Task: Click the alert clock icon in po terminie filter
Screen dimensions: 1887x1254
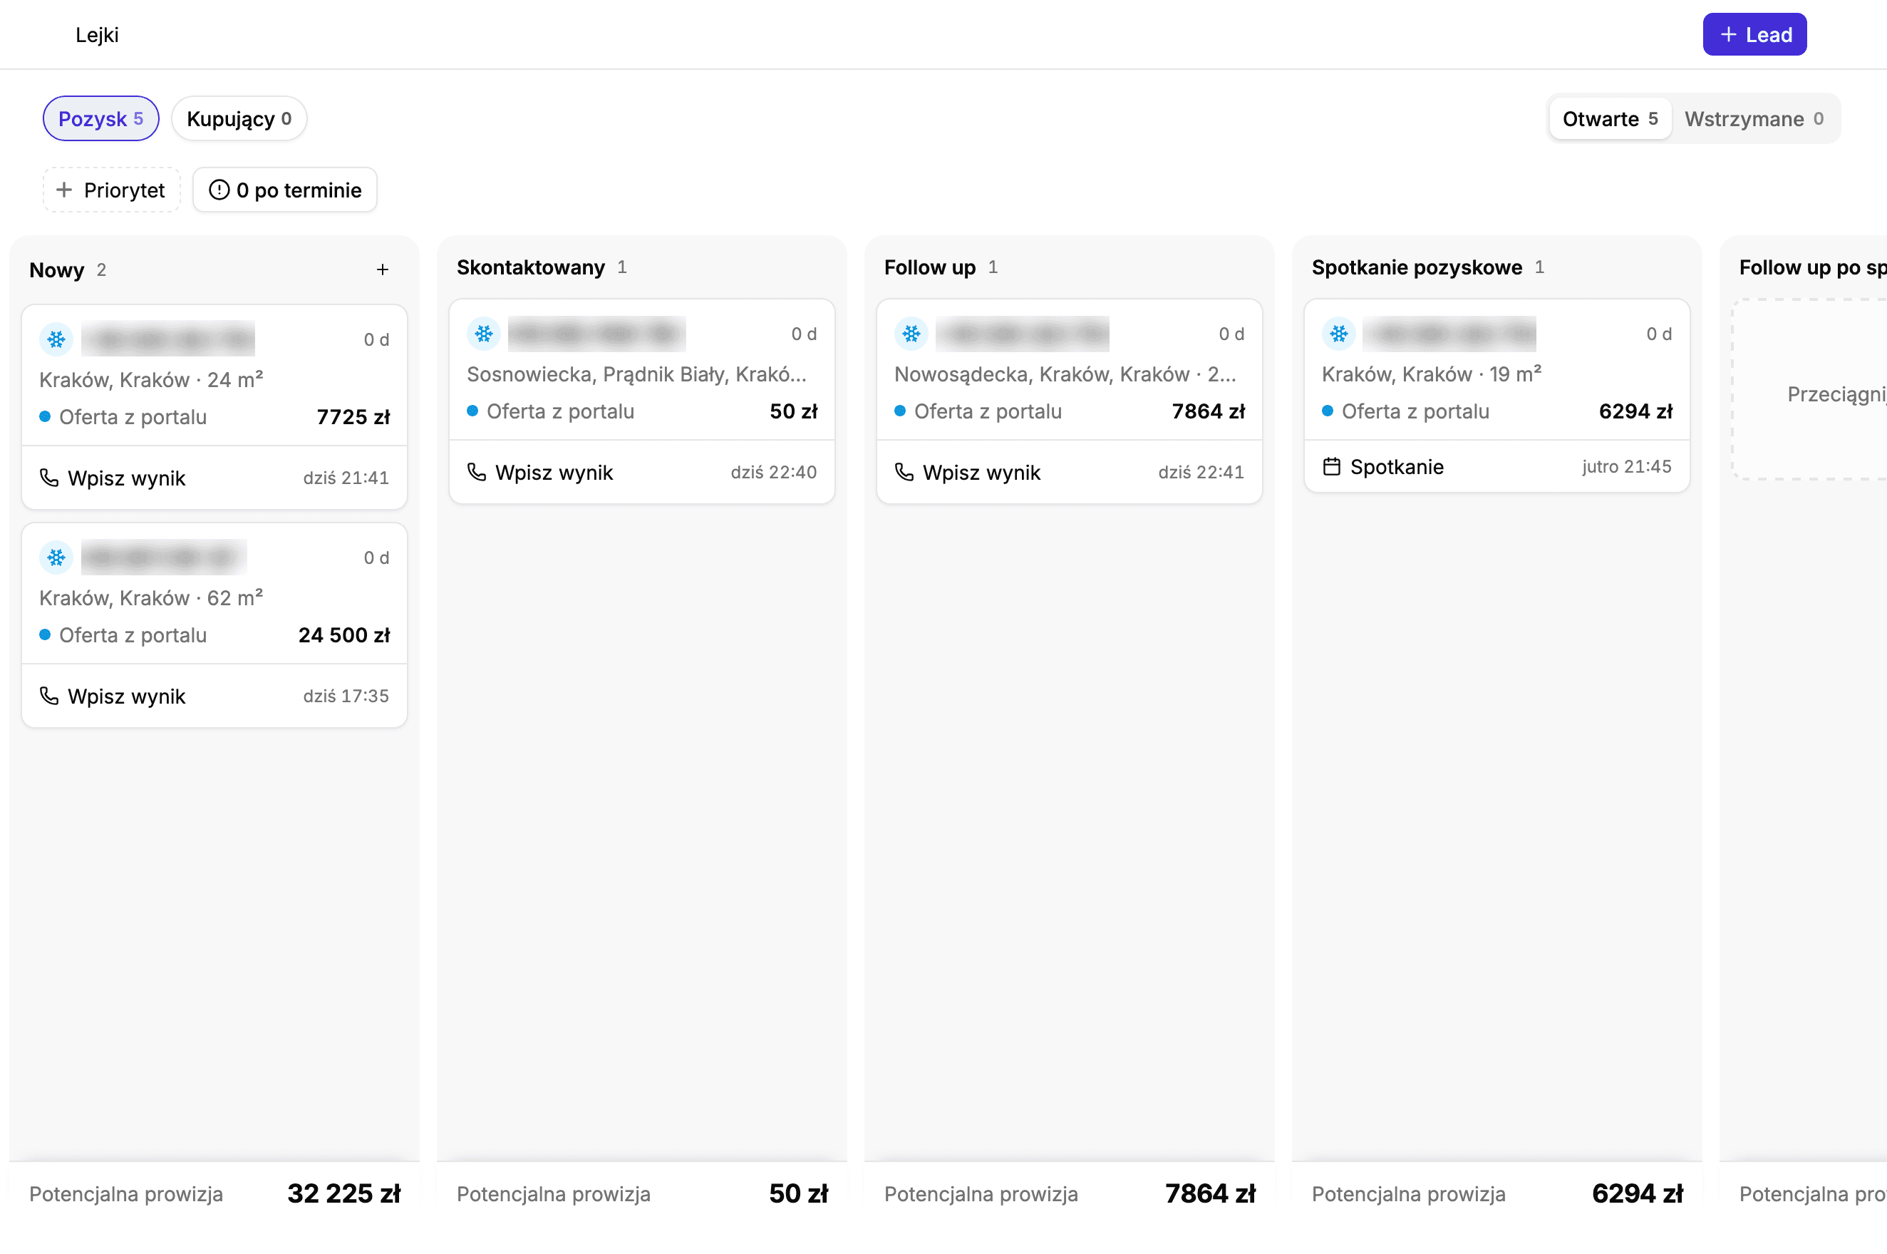Action: tap(219, 190)
